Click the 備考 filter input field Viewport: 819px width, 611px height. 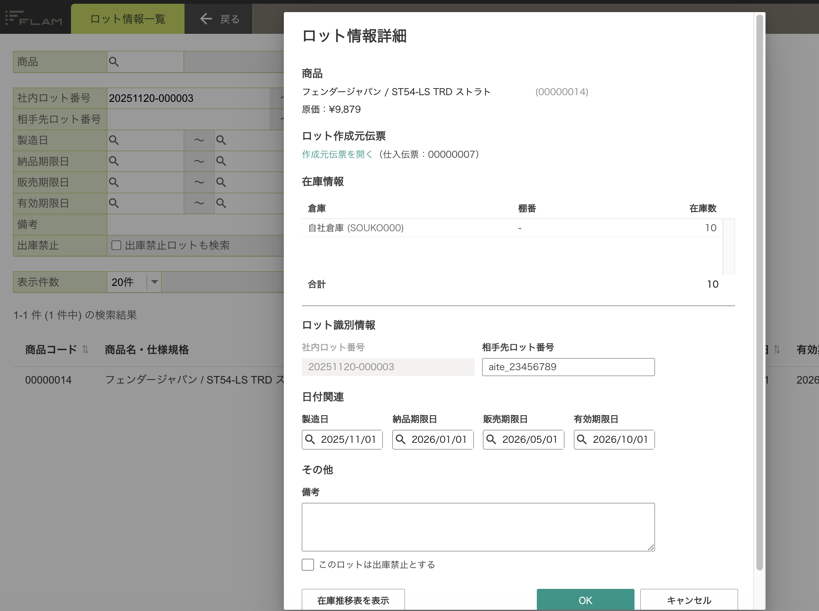coord(195,225)
